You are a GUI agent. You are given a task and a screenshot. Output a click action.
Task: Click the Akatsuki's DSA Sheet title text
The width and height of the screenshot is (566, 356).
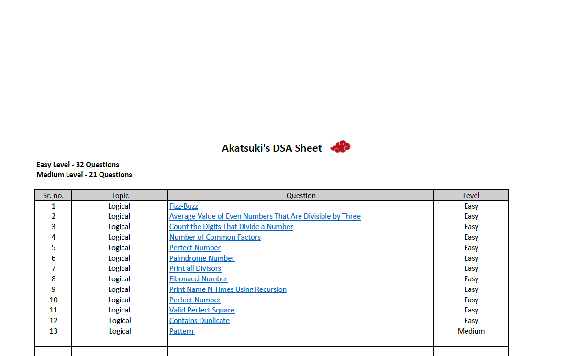[271, 148]
